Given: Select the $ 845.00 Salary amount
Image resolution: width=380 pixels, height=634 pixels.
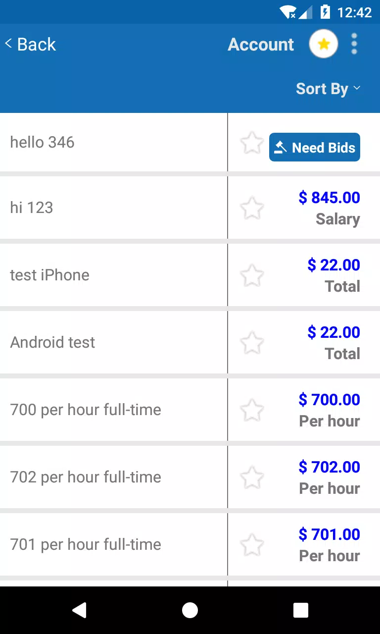Looking at the screenshot, I should (329, 208).
